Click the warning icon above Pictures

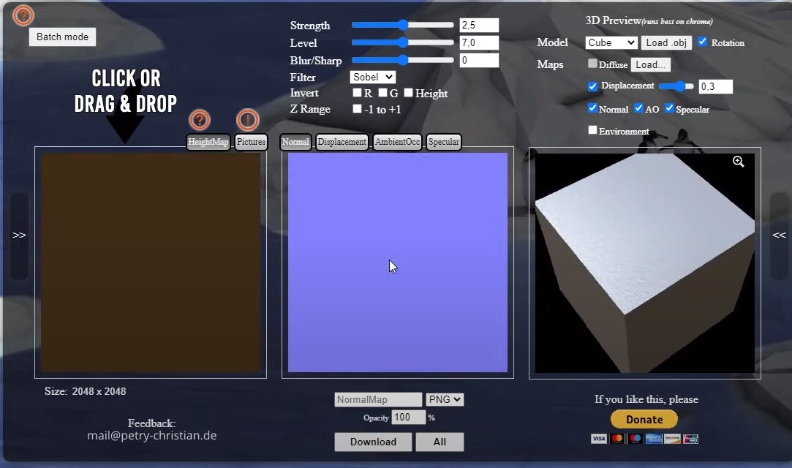tap(246, 120)
